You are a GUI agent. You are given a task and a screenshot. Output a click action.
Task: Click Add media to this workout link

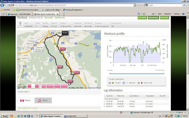[28, 108]
